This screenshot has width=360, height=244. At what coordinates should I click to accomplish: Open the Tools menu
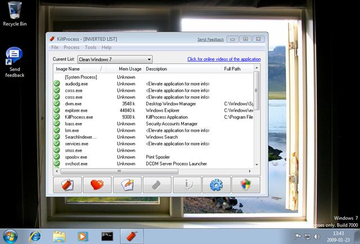tap(91, 47)
